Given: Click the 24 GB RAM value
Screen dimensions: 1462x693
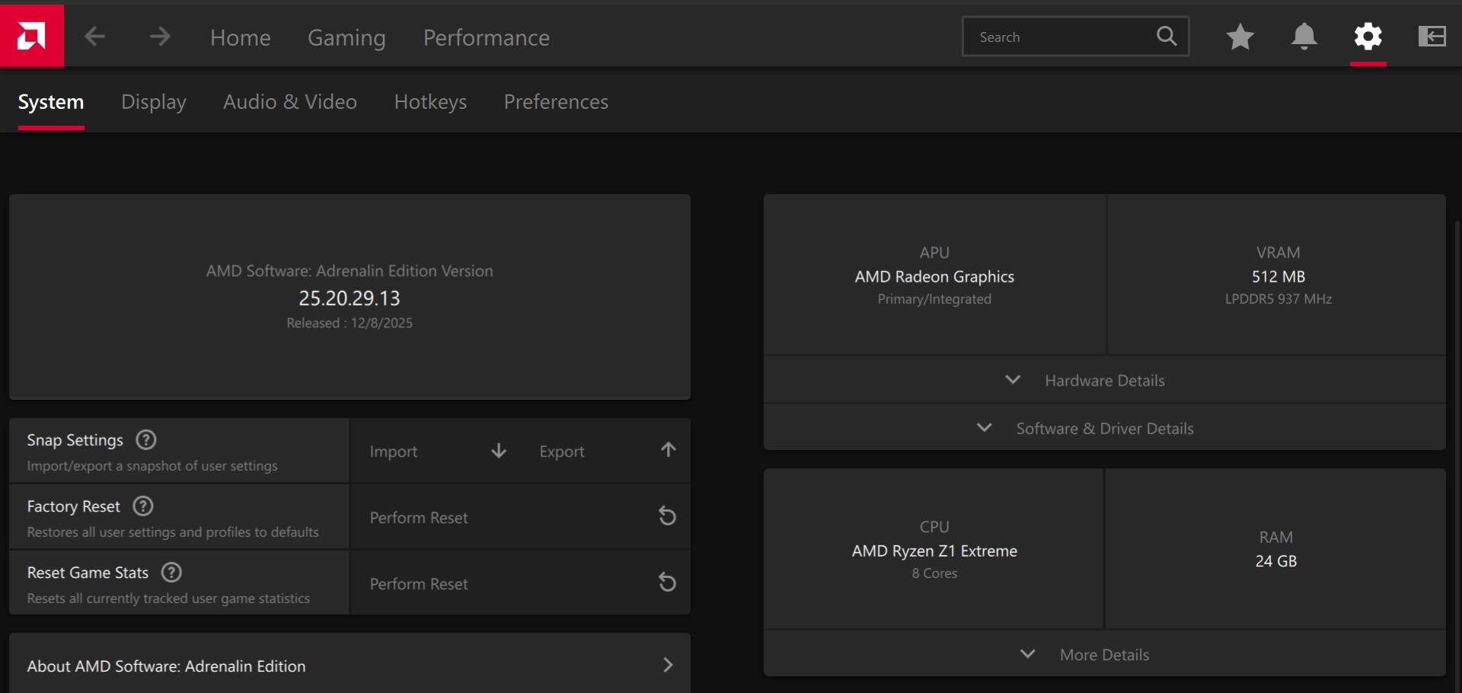Looking at the screenshot, I should tap(1276, 561).
